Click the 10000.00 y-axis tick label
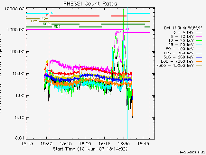The width and height of the screenshot is (206, 155). 14,9
